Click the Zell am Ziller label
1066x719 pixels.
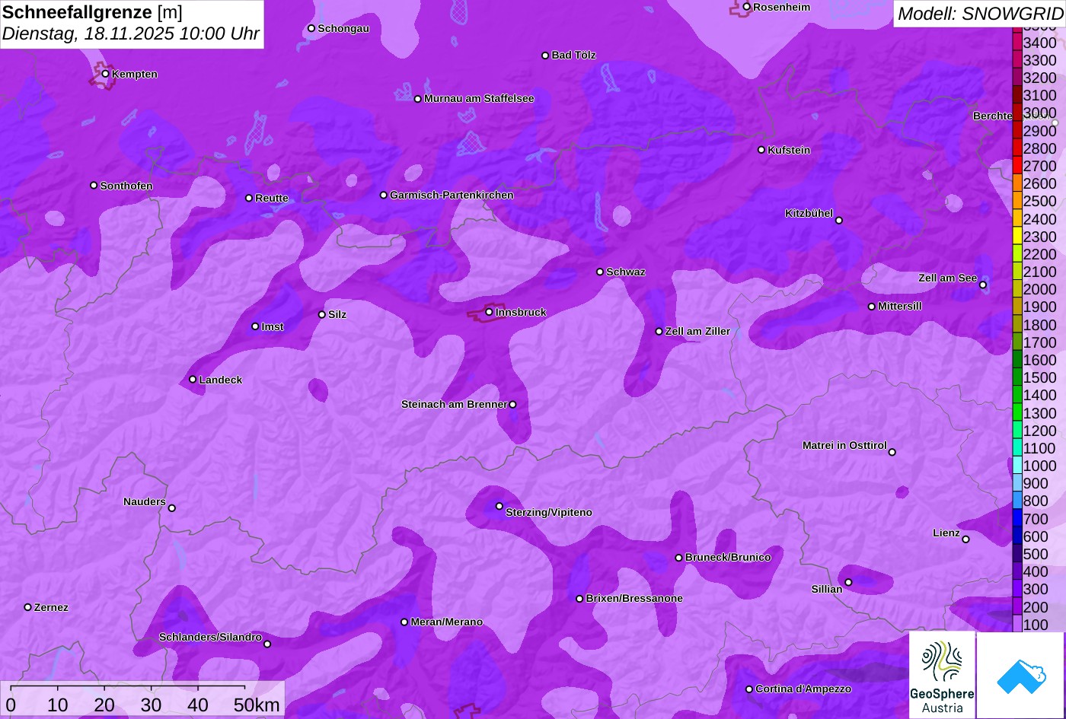(697, 331)
